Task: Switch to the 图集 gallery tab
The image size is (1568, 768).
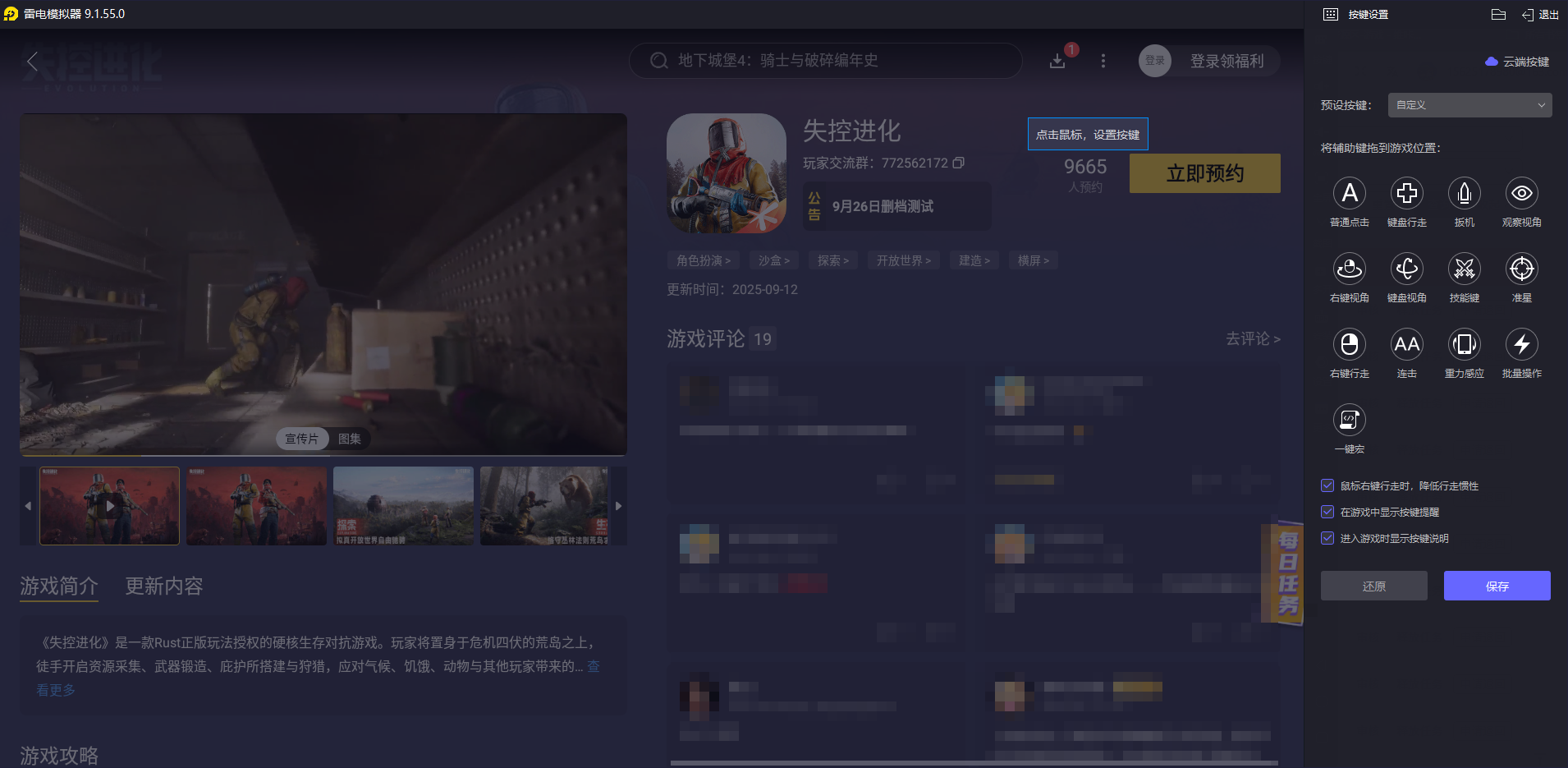Action: tap(351, 439)
